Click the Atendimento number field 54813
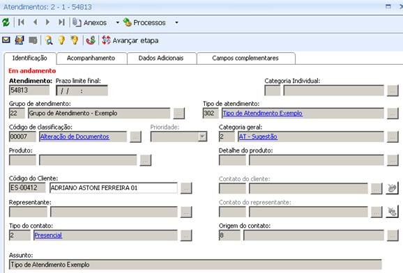This screenshot has height=273, width=403. point(29,90)
